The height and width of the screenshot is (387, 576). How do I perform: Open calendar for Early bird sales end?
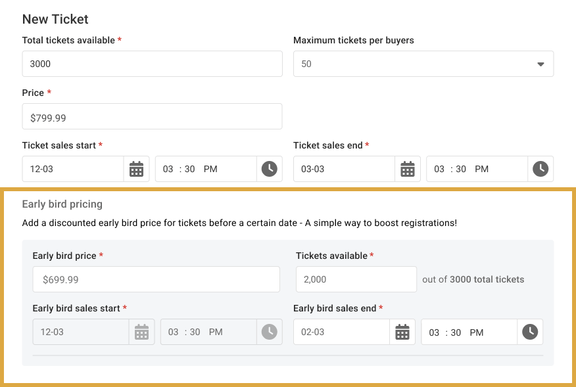(402, 332)
